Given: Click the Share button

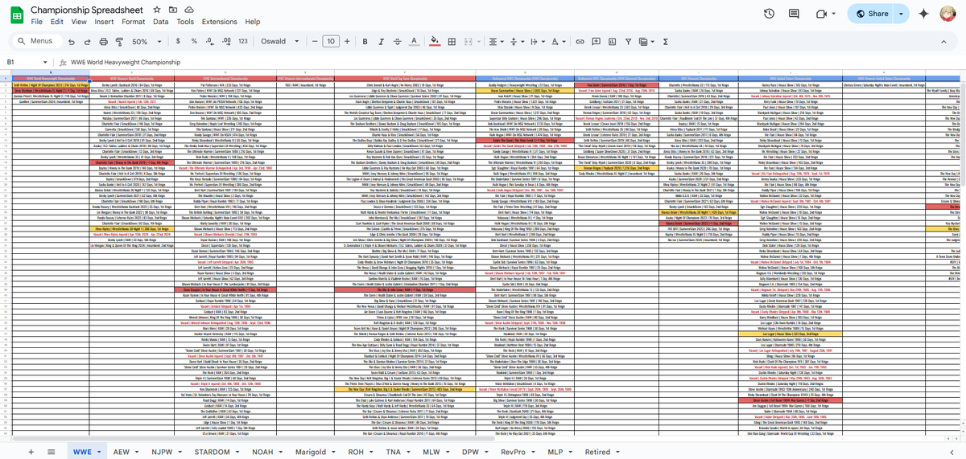Looking at the screenshot, I should [872, 14].
